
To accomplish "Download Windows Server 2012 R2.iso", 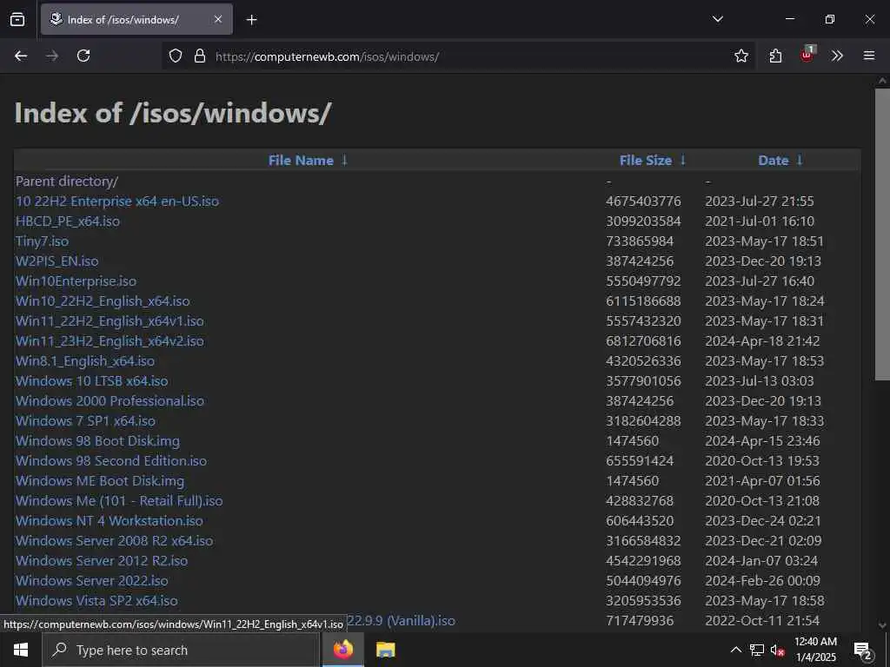I will 102,560.
